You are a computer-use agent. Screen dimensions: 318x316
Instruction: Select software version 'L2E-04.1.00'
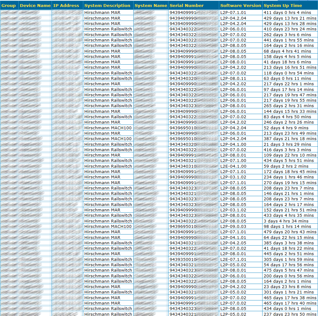pyautogui.click(x=233, y=166)
